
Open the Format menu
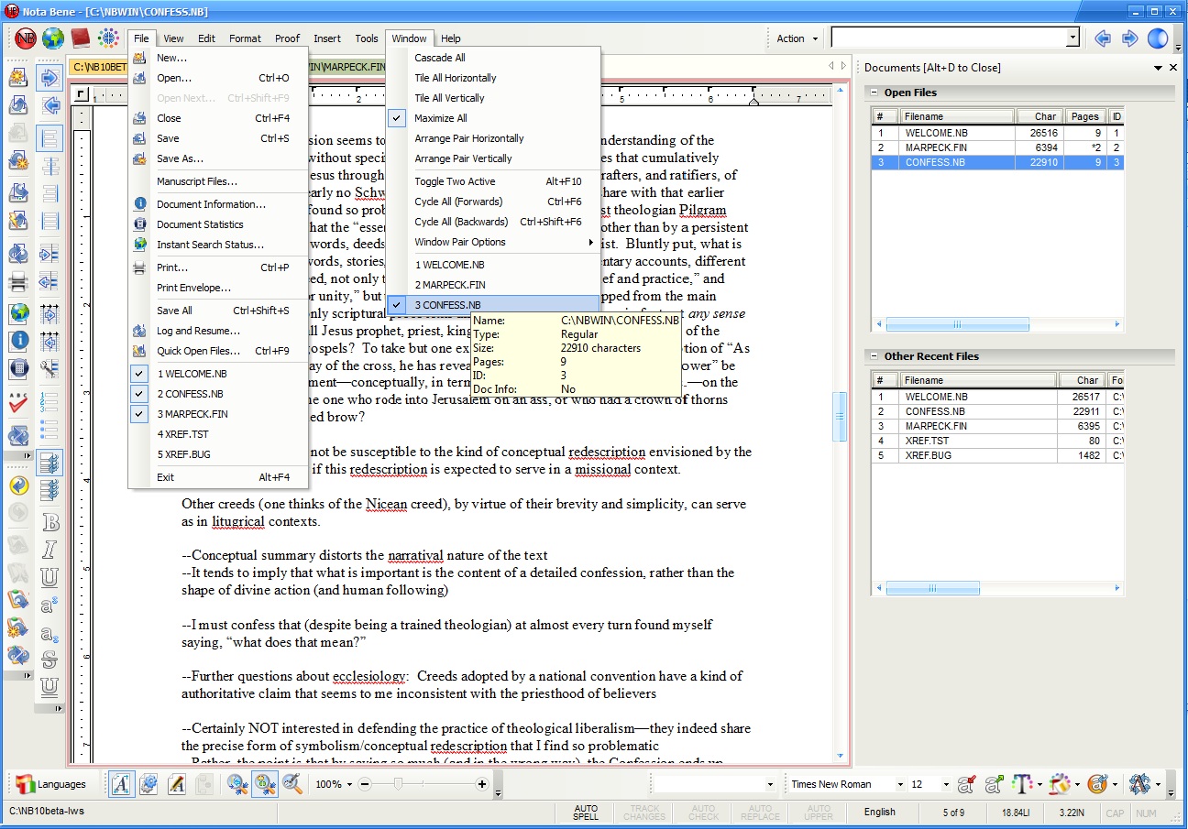click(x=246, y=38)
